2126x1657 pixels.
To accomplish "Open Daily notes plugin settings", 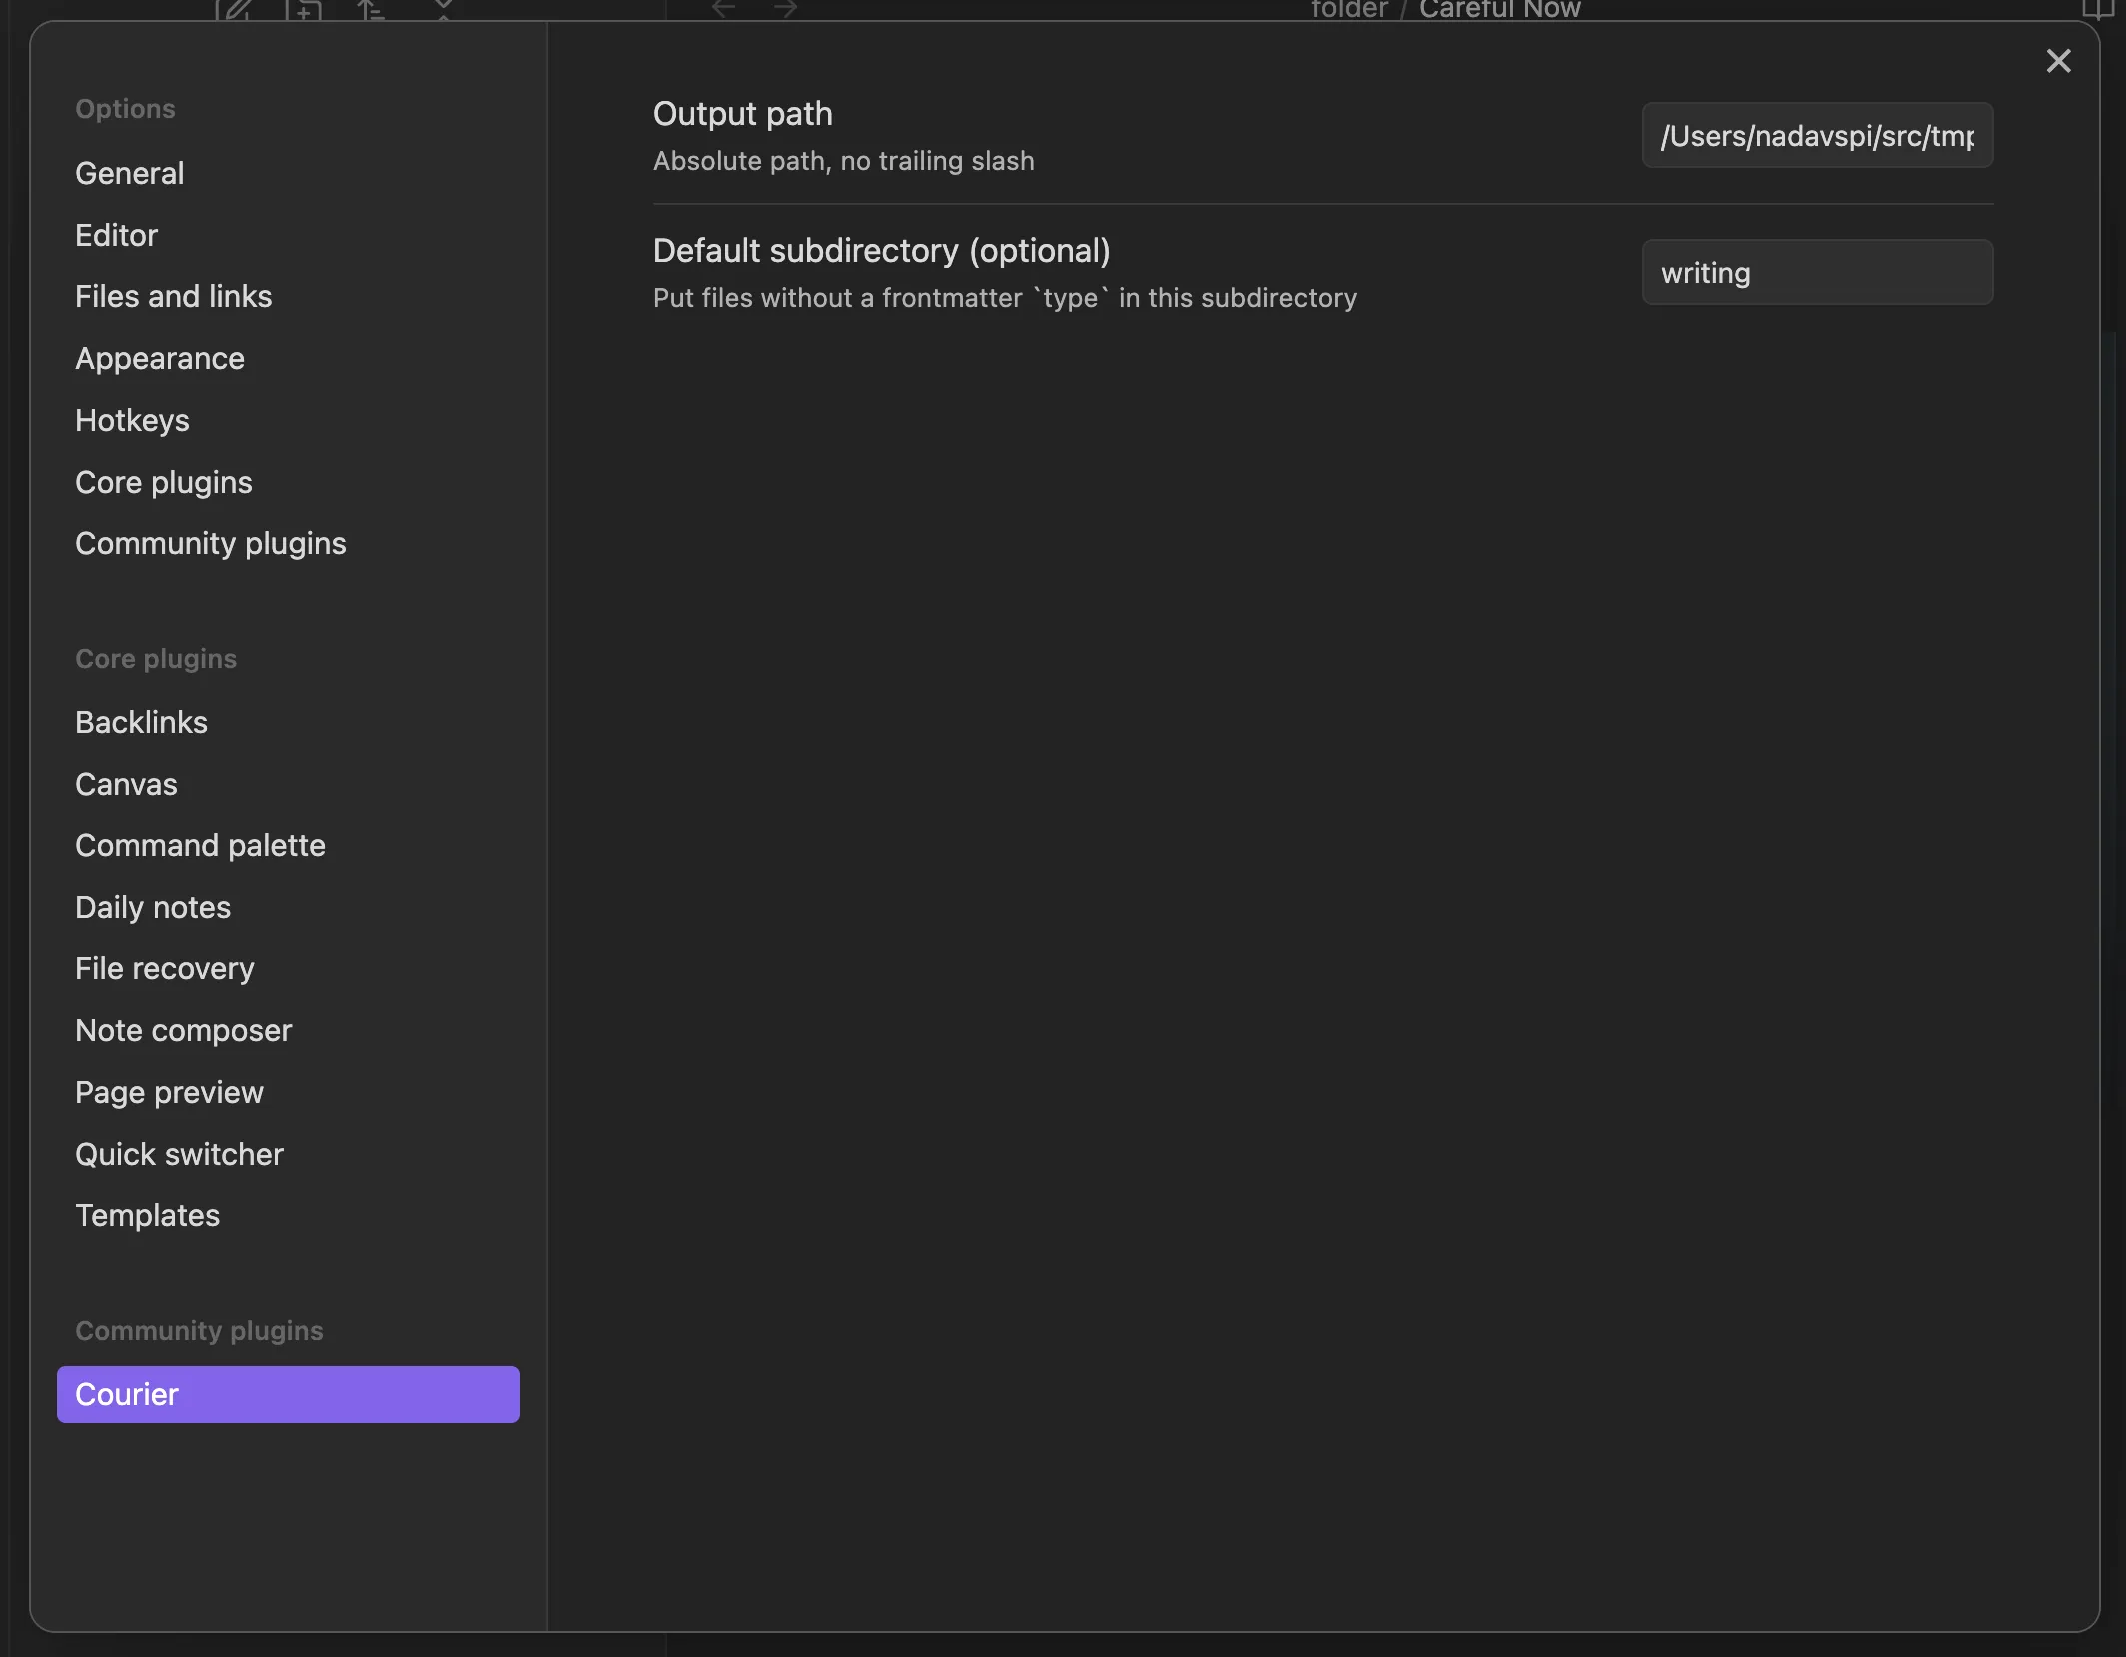I will (x=288, y=907).
